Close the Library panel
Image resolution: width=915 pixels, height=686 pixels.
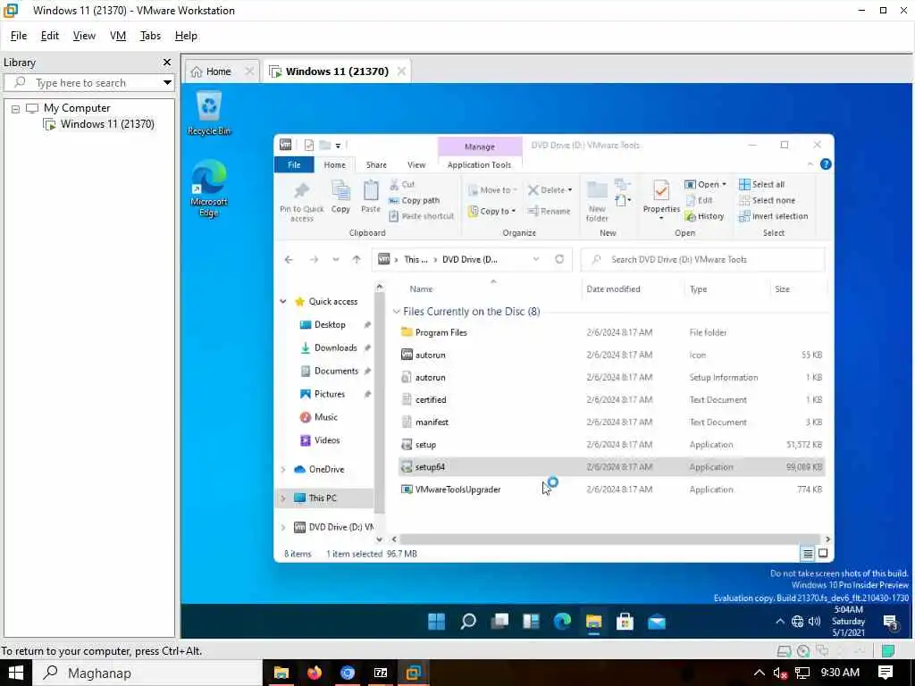(x=167, y=63)
